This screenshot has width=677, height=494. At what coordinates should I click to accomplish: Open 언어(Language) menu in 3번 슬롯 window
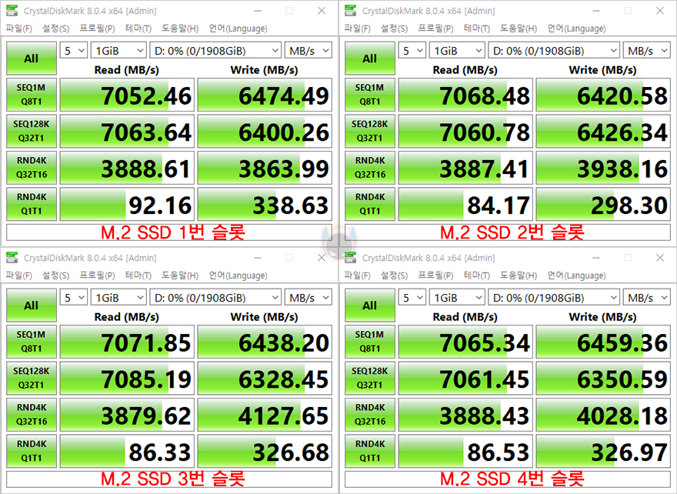[x=238, y=275]
